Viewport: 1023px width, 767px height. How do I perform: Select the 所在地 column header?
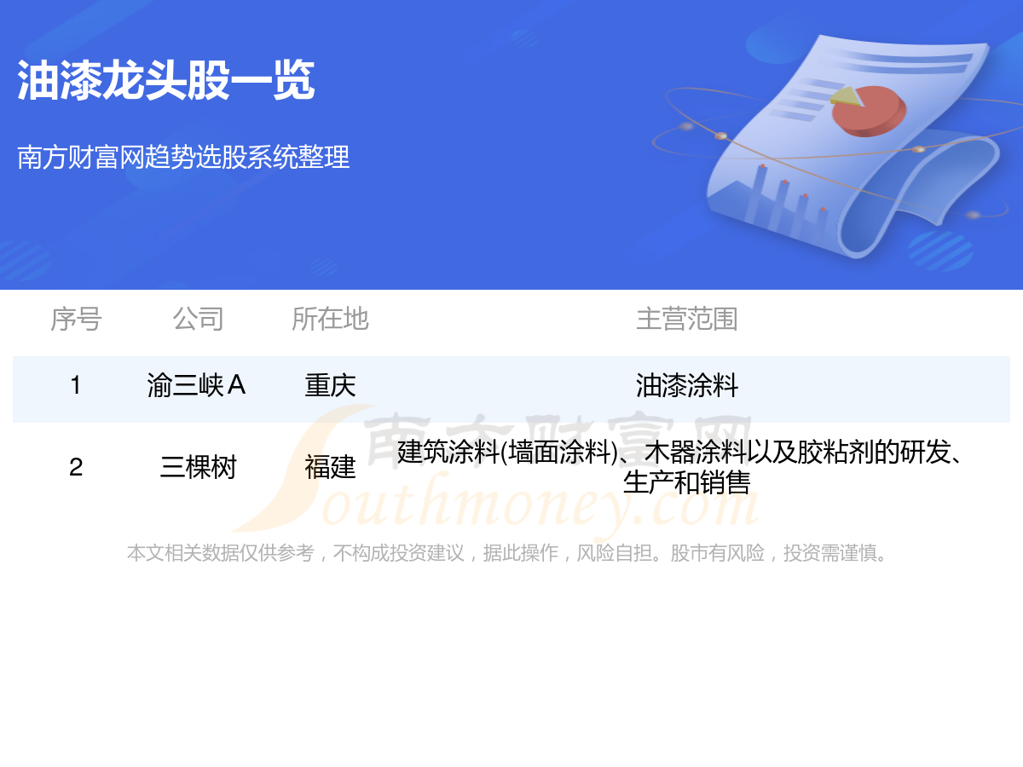pos(330,319)
